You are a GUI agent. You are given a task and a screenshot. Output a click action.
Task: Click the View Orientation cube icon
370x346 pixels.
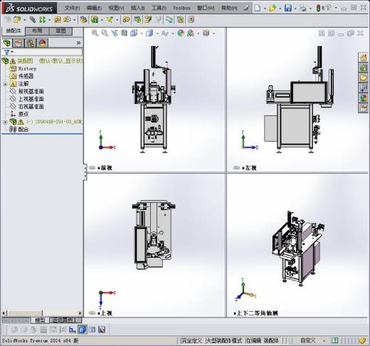[134, 33]
